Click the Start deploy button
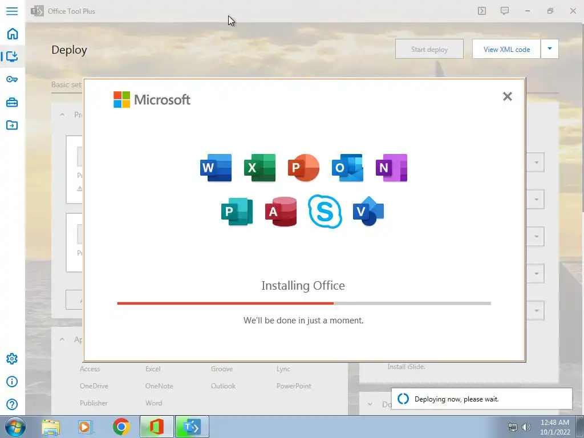Viewport: 584px width, 438px height. [x=429, y=49]
